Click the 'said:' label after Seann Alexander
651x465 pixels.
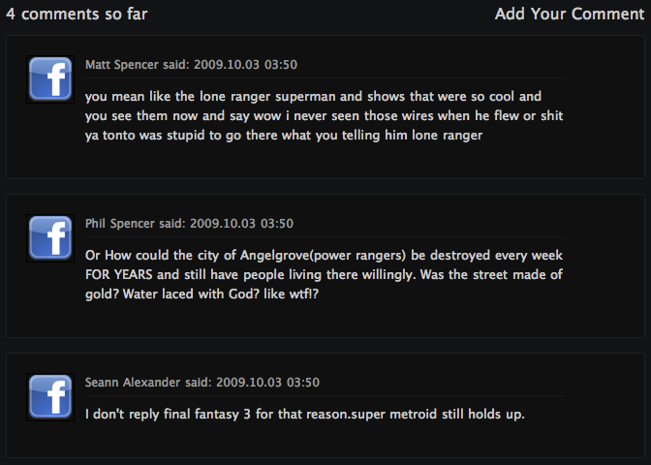coord(198,383)
